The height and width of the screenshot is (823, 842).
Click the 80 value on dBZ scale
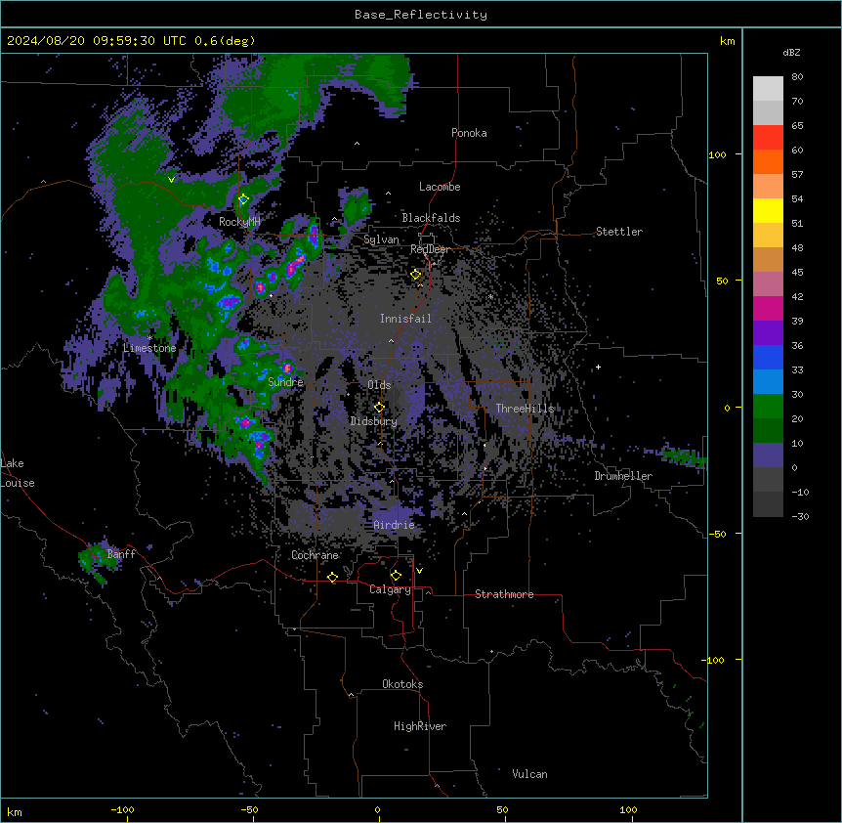pyautogui.click(x=797, y=77)
